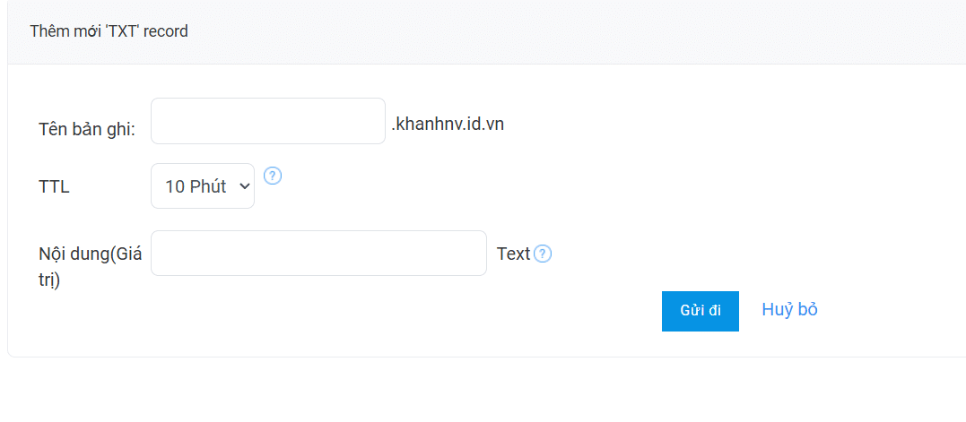This screenshot has height=422, width=966.
Task: Click the '.khanhnv.id.vn' domain suffix text
Action: tap(448, 125)
